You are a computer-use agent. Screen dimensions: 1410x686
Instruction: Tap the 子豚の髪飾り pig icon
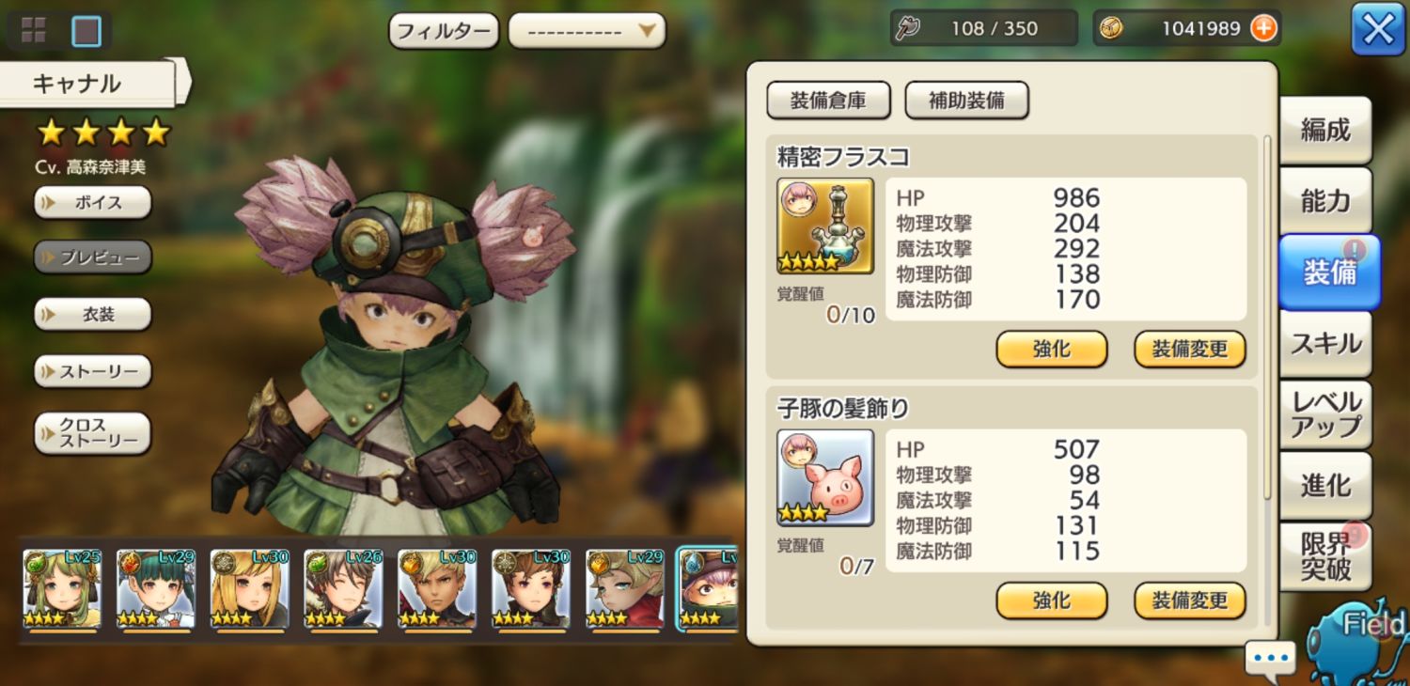(x=825, y=477)
